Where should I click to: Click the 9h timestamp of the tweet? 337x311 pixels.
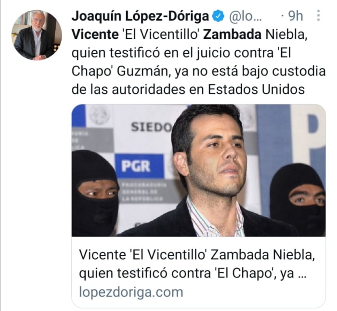(295, 16)
